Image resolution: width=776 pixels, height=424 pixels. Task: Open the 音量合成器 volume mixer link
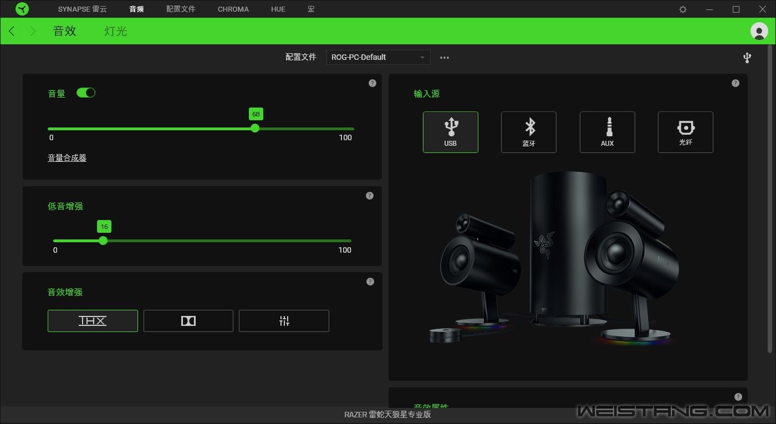click(x=67, y=158)
